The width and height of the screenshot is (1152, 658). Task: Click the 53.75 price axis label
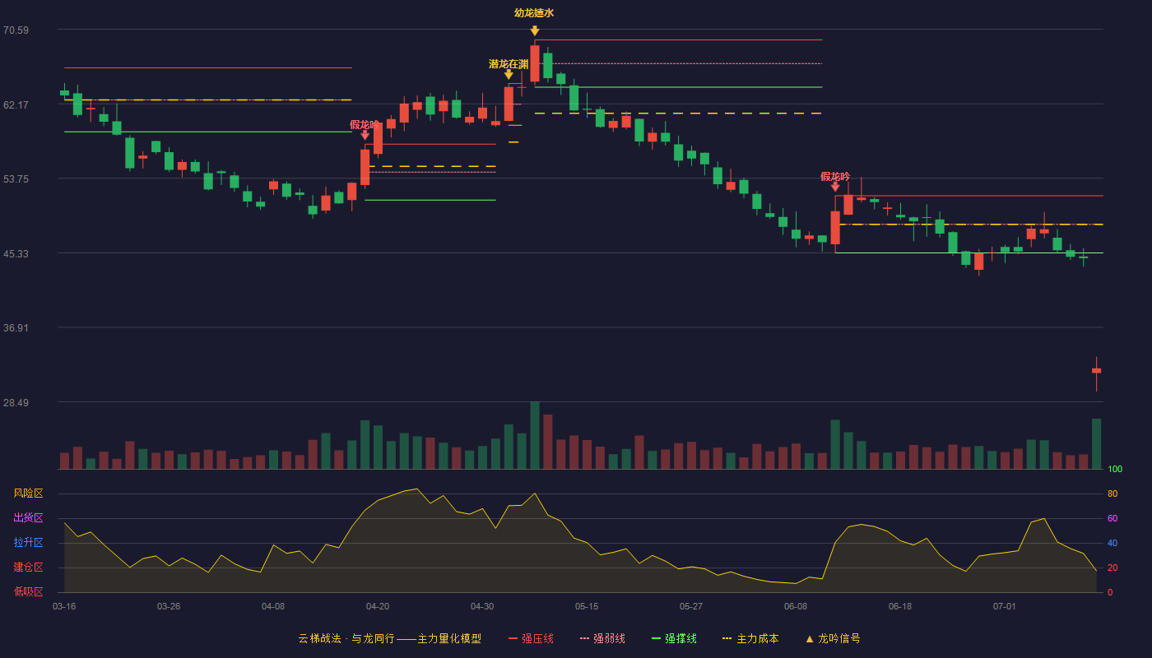[16, 179]
